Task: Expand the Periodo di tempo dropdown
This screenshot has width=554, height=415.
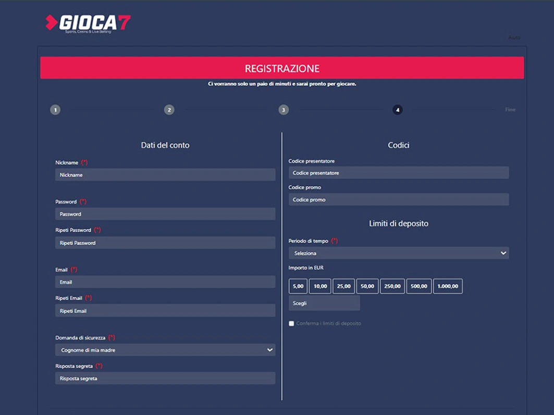Action: (x=399, y=253)
